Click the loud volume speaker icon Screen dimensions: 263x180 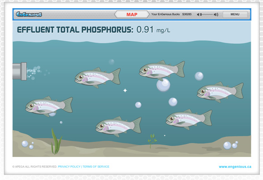[x=216, y=14]
